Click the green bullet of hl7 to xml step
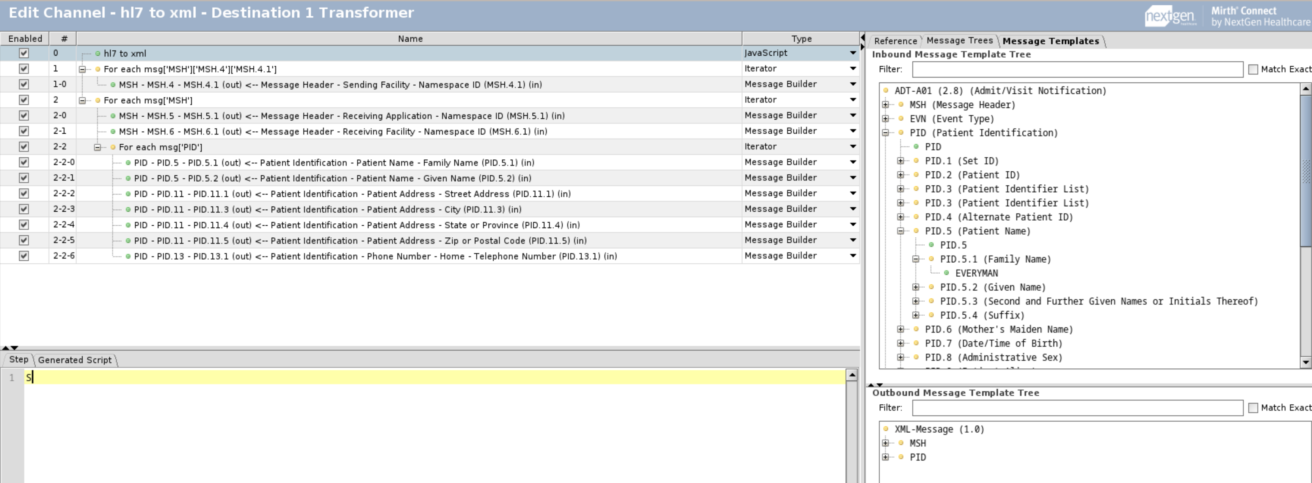The image size is (1312, 483). (98, 53)
